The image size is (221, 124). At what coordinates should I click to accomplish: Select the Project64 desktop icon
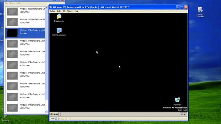click(x=6, y=118)
